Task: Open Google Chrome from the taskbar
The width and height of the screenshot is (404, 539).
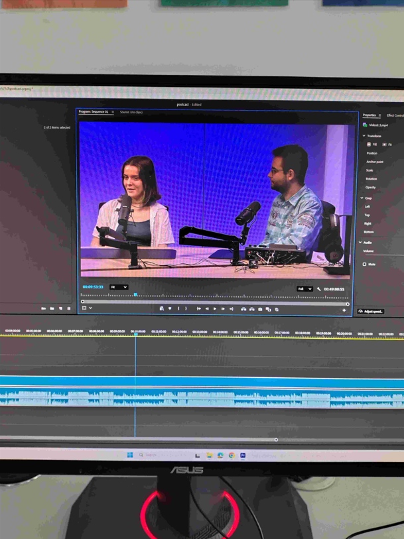Action: 232,455
